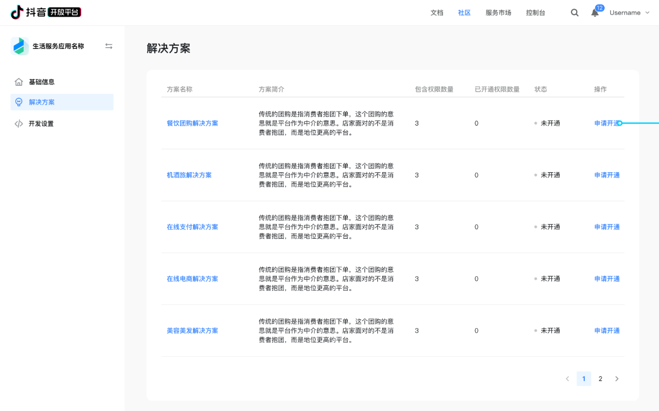Image resolution: width=659 pixels, height=411 pixels.
Task: Open search with the magnifier icon
Action: tap(575, 12)
